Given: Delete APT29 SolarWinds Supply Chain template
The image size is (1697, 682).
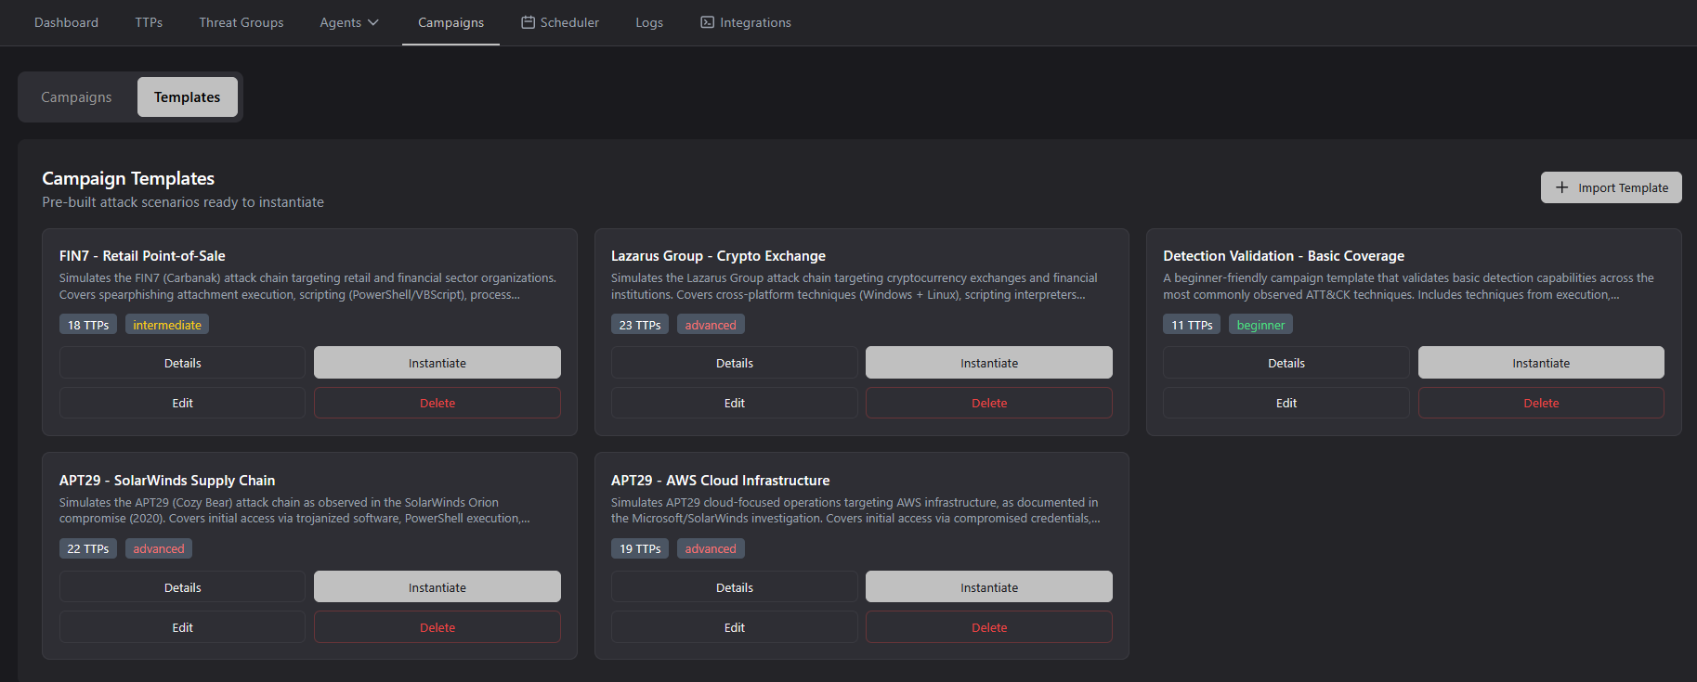Looking at the screenshot, I should point(437,627).
